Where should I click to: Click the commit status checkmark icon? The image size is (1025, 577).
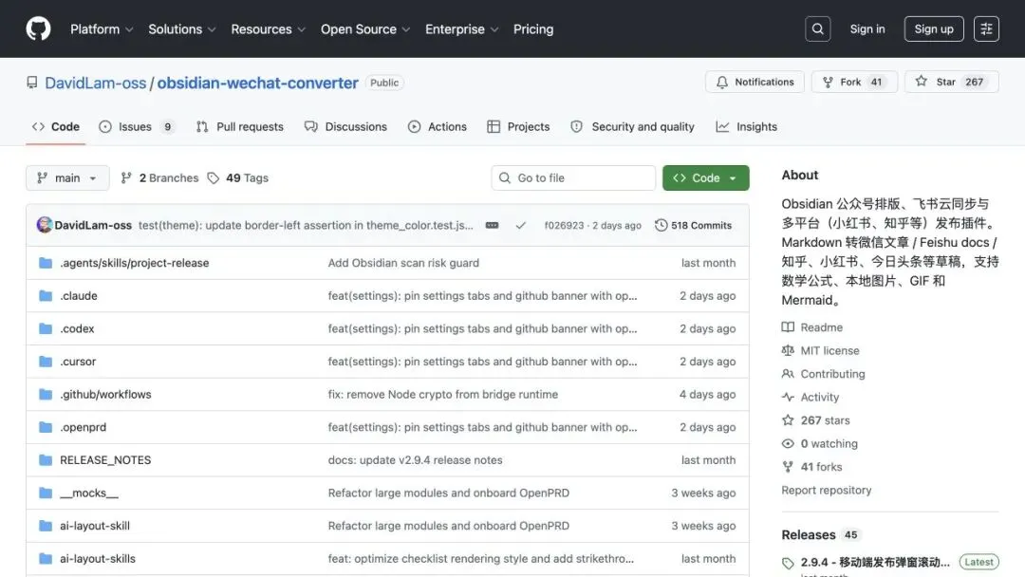point(520,226)
